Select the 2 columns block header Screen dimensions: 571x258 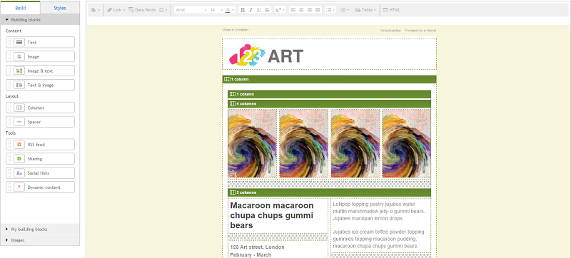click(x=330, y=192)
